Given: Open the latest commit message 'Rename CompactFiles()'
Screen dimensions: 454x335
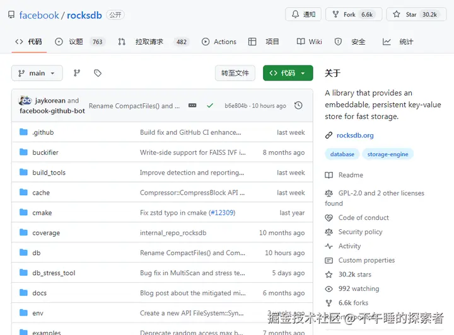Looking at the screenshot, I should (134, 106).
